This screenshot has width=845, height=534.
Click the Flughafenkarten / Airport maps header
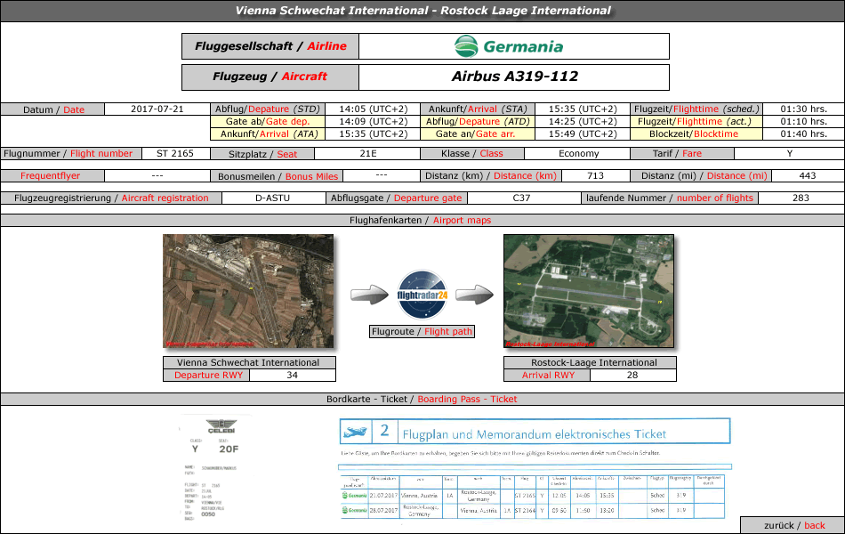(421, 220)
